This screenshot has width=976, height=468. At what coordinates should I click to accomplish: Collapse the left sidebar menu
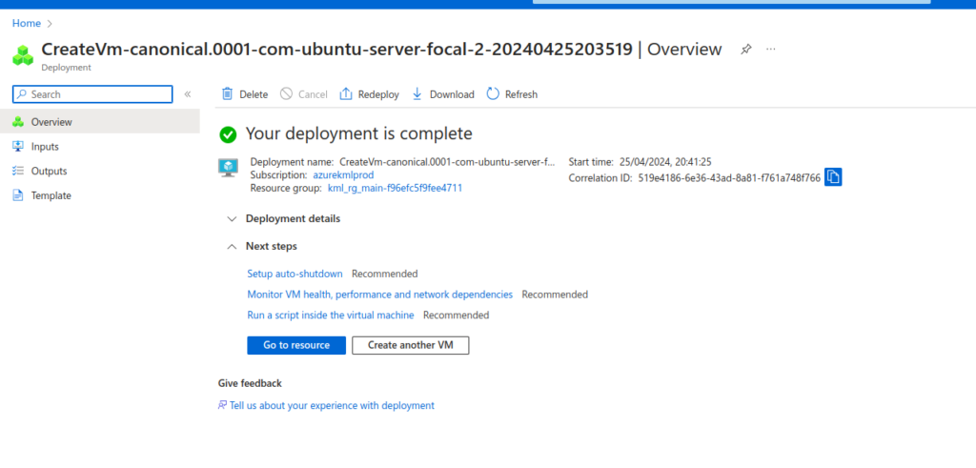pos(188,94)
